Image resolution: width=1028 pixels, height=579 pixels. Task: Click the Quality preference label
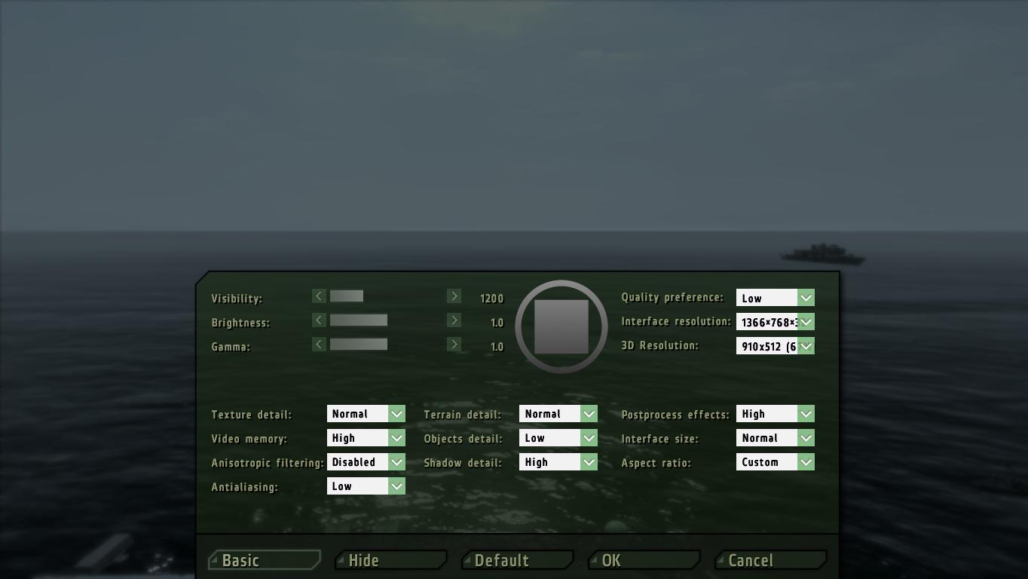point(672,297)
